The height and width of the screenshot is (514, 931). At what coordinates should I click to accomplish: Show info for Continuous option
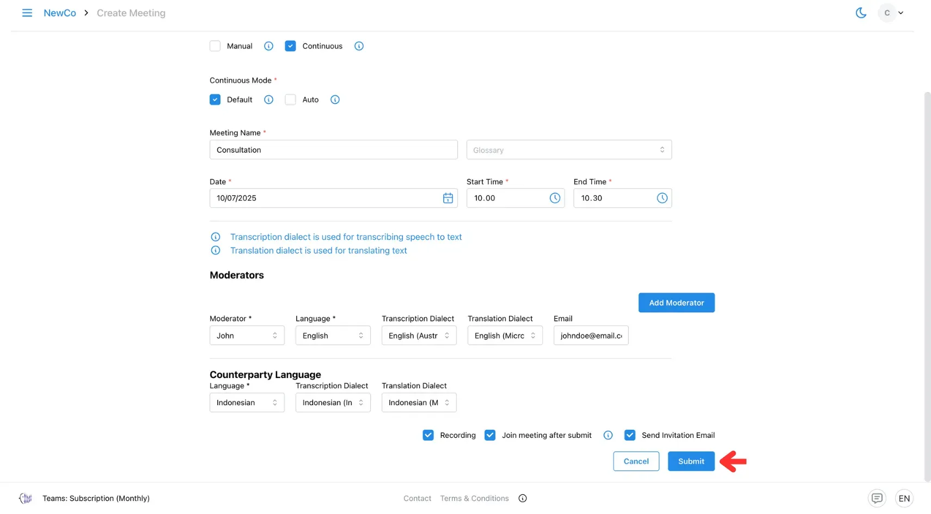[359, 46]
